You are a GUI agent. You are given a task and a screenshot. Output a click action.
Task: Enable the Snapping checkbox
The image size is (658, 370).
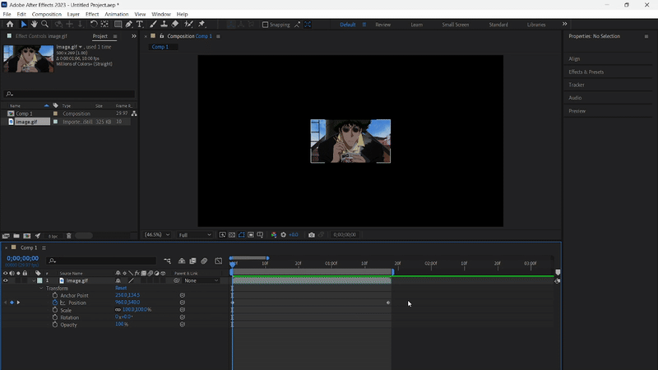click(x=265, y=25)
